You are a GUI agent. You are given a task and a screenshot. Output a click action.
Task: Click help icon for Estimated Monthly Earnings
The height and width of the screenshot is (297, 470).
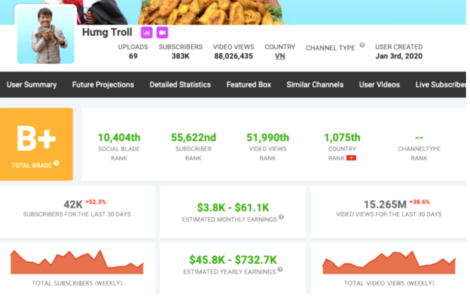[x=281, y=217]
